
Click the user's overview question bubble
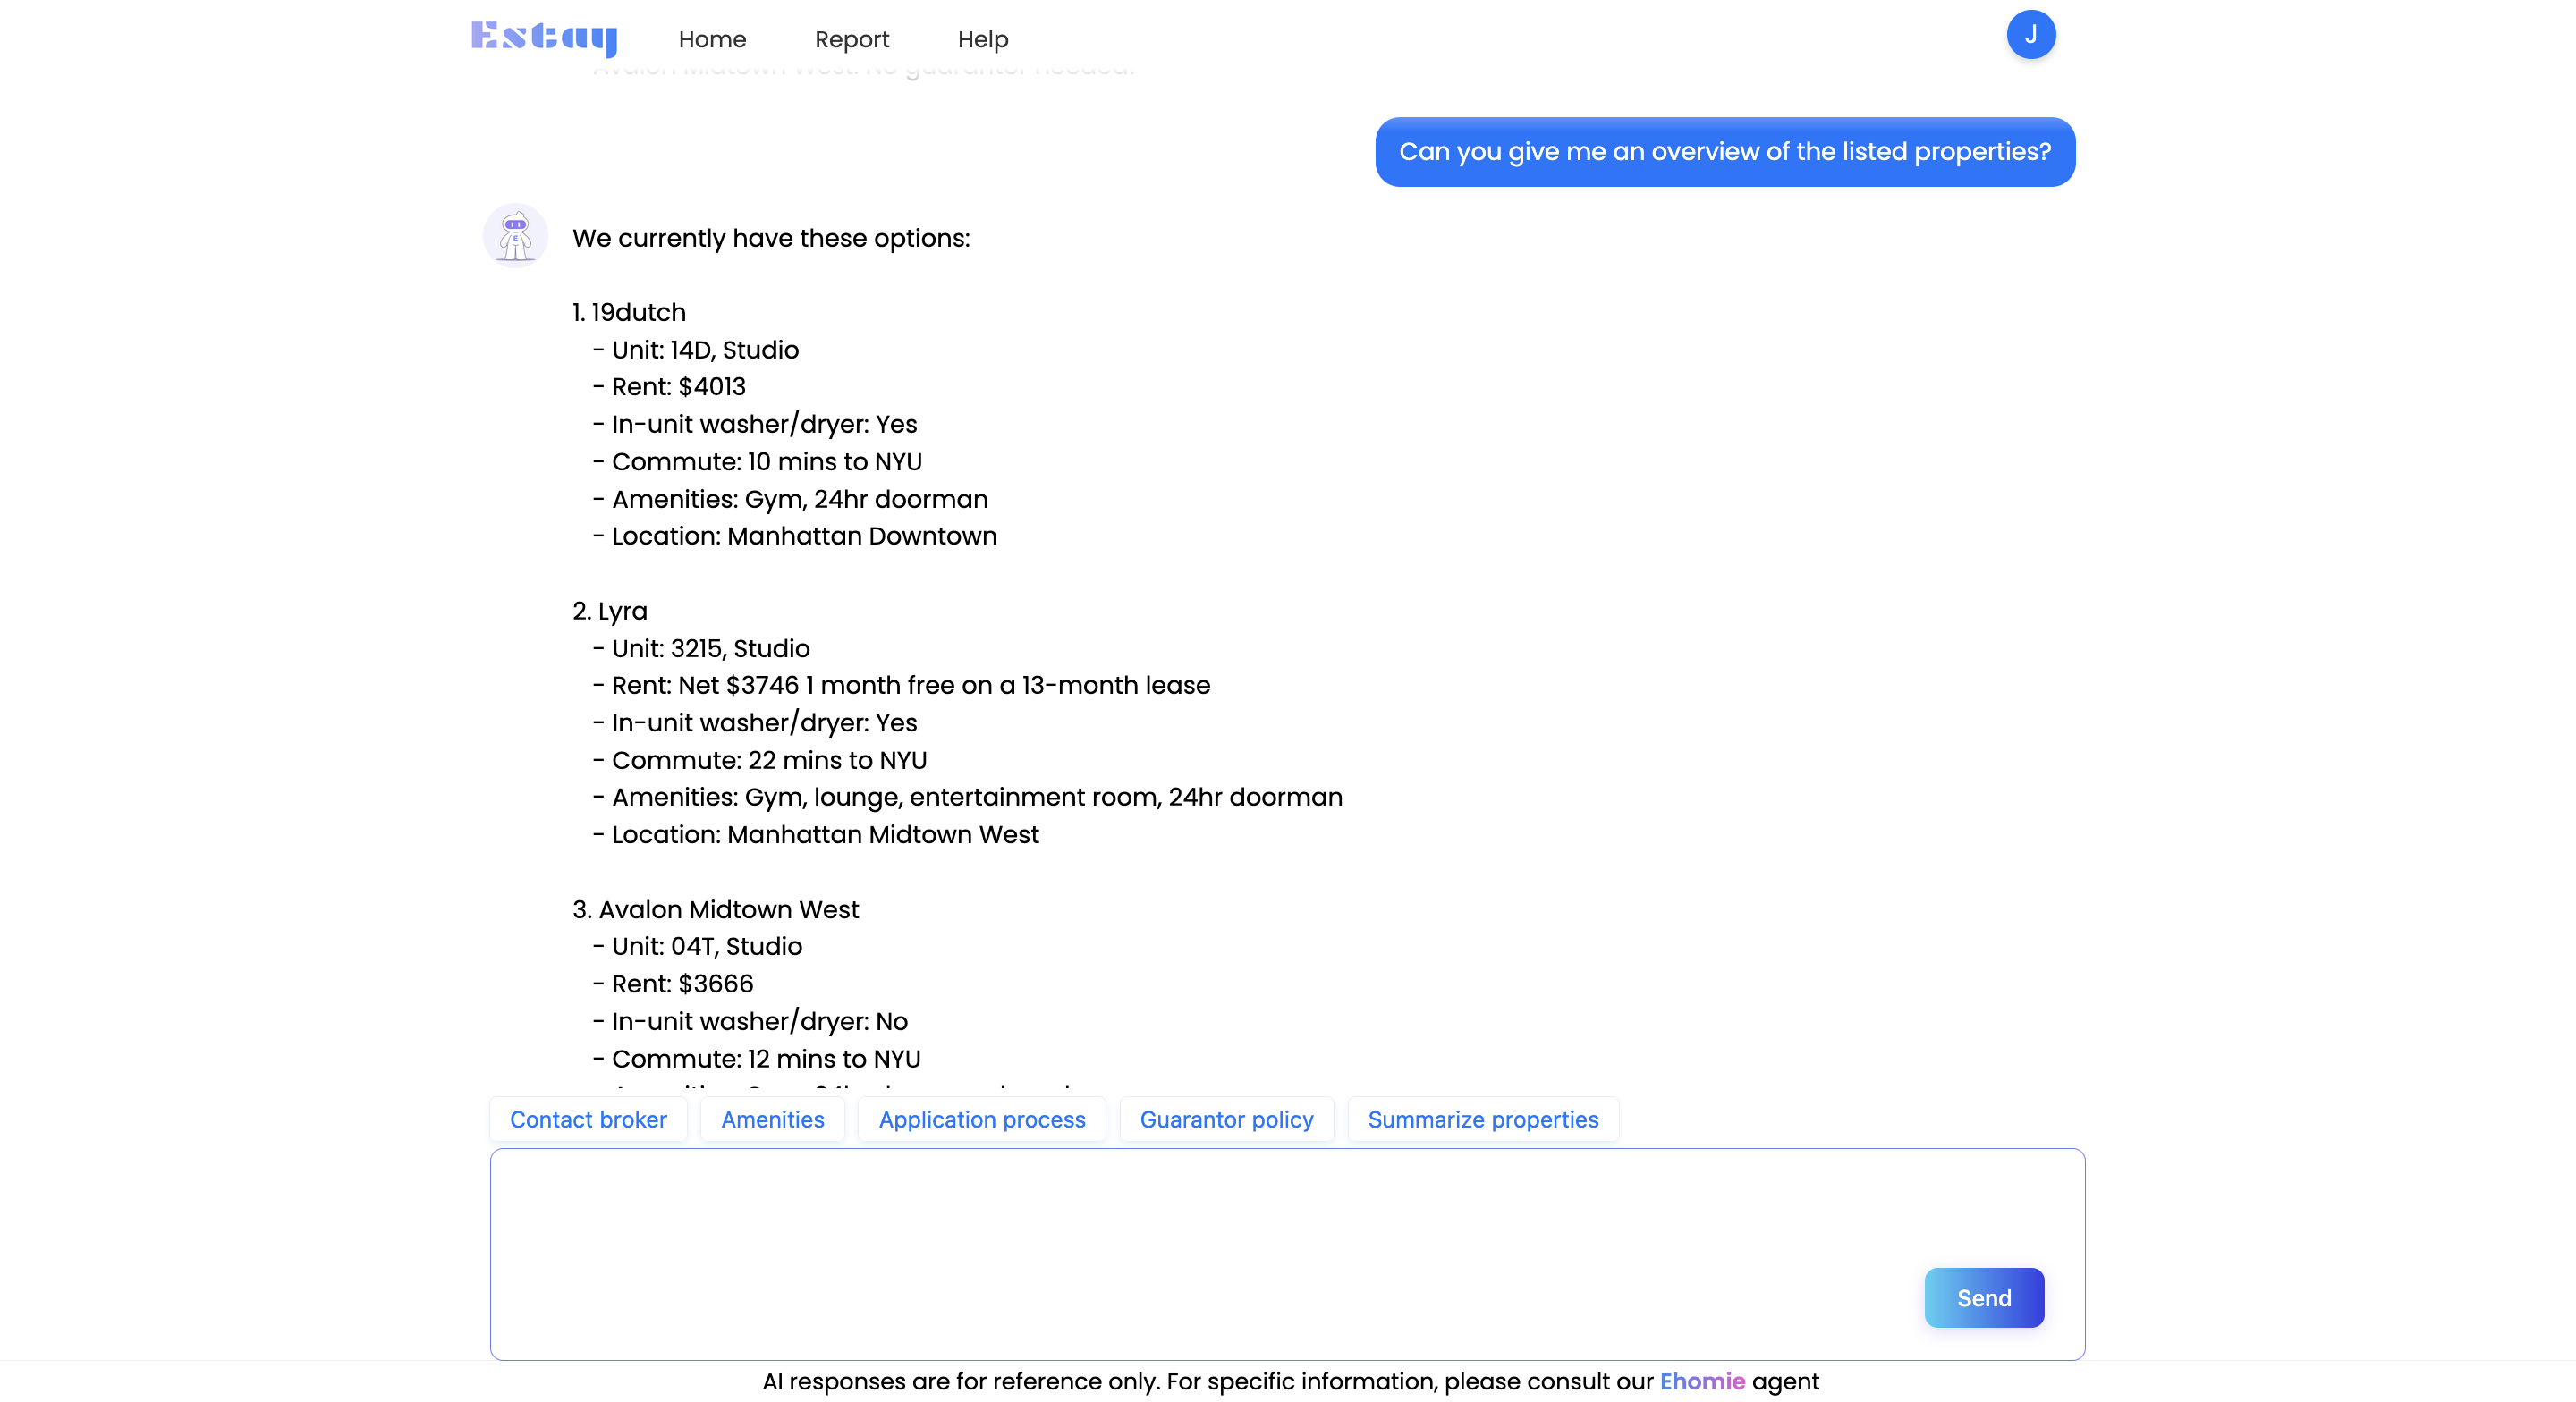(1724, 152)
